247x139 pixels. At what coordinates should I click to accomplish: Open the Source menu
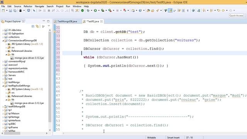pos(17,6)
